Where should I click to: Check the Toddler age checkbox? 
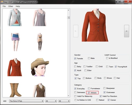[84, 66]
